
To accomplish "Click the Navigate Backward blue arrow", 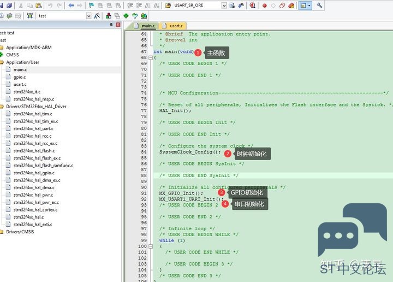I will pyautogui.click(x=71, y=5).
